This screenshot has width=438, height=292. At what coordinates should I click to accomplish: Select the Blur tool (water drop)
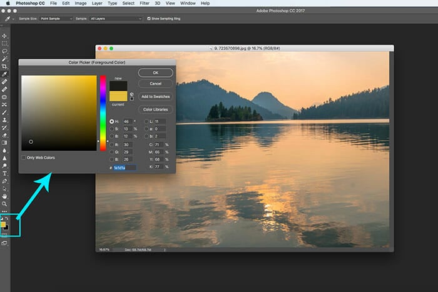click(x=4, y=151)
